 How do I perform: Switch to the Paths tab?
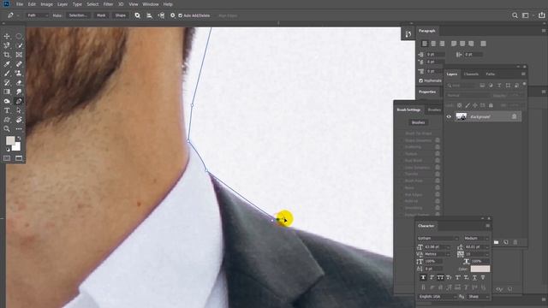pyautogui.click(x=491, y=74)
